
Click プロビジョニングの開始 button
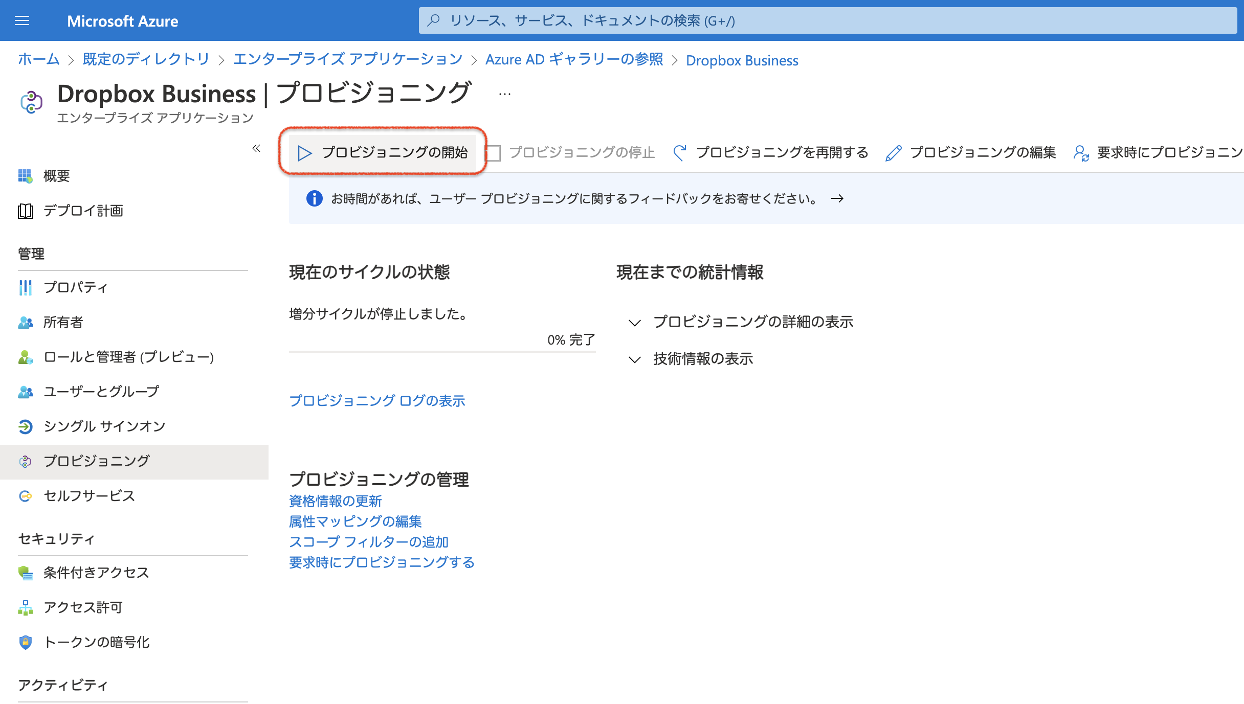(x=383, y=153)
